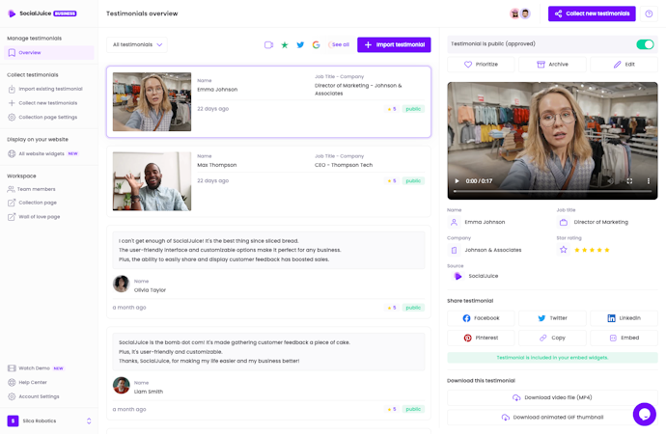Screen dimensions: 666x434
Task: Enter fullscreen on the video
Action: click(629, 181)
